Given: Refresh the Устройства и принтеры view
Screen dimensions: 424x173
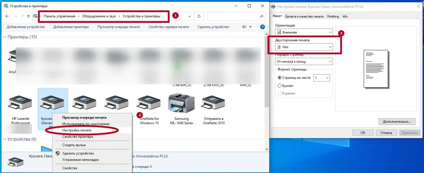Looking at the screenshot, I should (x=199, y=16).
